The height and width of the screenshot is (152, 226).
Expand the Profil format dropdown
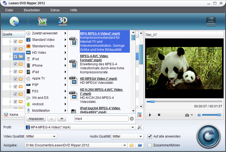pyautogui.click(x=132, y=127)
